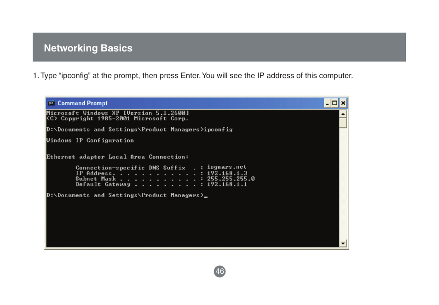Click the Command Prompt title bar icon

pyautogui.click(x=51, y=103)
